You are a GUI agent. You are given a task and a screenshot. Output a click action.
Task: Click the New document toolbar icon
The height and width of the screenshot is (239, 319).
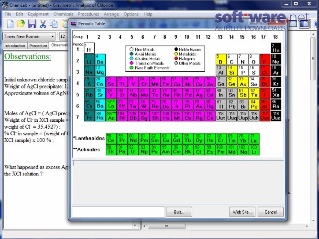[x=10, y=24]
